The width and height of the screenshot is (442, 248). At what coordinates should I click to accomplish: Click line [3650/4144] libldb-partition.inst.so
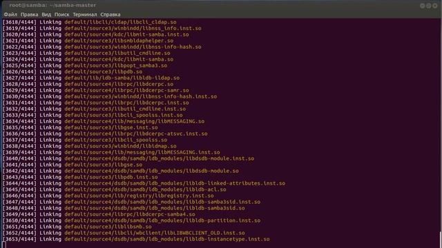(131, 220)
